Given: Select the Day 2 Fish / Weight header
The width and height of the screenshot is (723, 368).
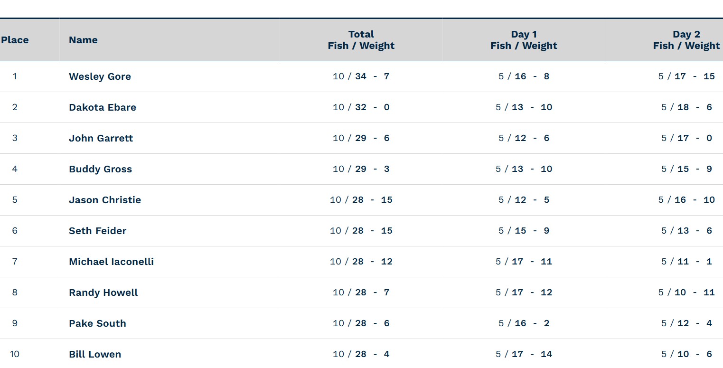Looking at the screenshot, I should click(x=686, y=40).
